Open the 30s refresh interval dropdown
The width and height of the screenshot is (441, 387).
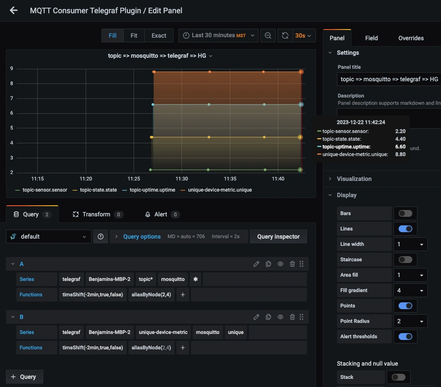[x=304, y=35]
